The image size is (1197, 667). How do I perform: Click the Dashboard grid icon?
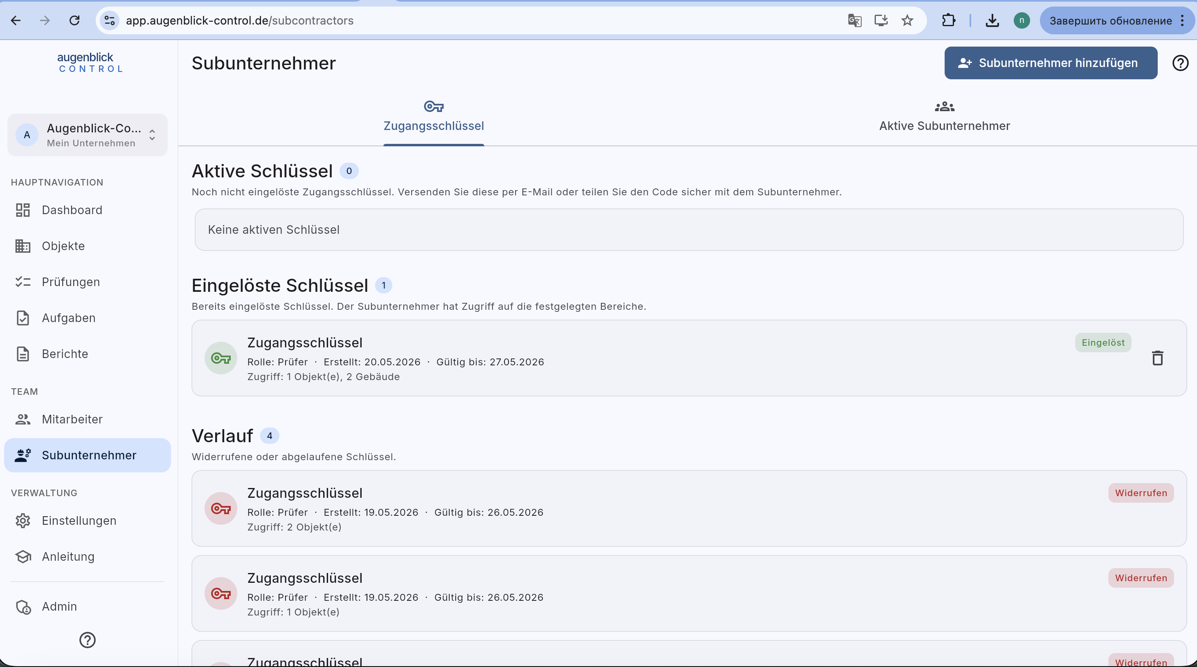(x=23, y=210)
